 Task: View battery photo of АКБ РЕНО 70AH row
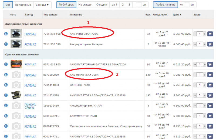16,34
